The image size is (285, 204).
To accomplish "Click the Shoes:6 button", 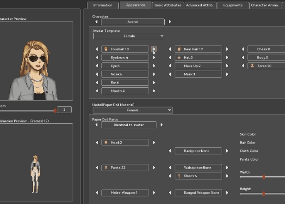I will click(x=198, y=176).
